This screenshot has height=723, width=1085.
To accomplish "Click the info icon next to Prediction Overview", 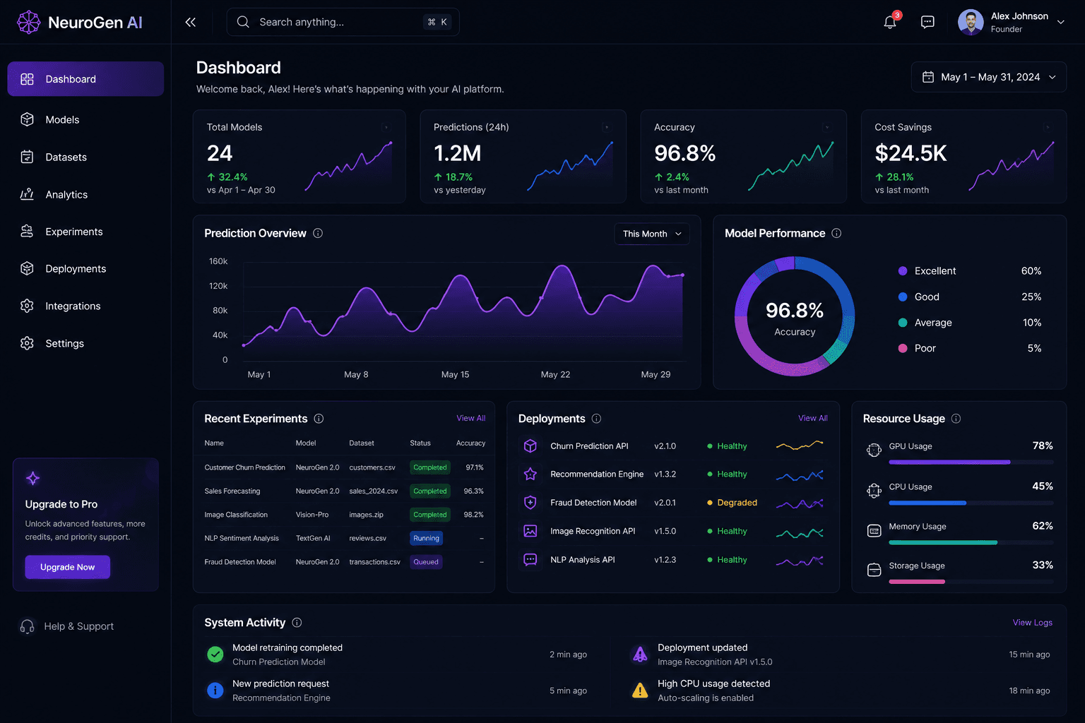I will (318, 233).
